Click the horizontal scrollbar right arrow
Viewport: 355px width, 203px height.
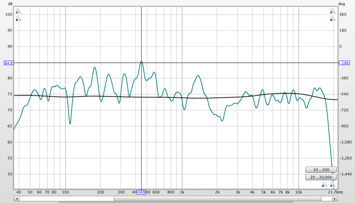click(x=335, y=199)
